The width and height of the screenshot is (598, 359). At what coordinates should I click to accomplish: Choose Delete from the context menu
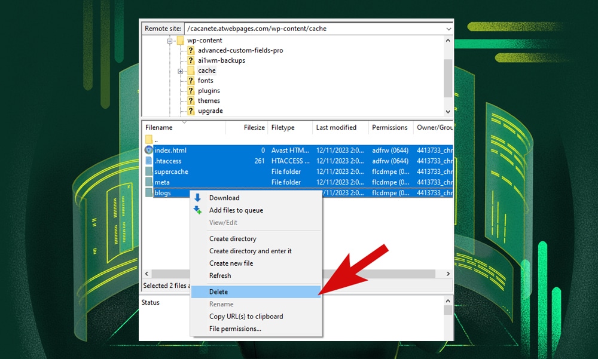(218, 292)
